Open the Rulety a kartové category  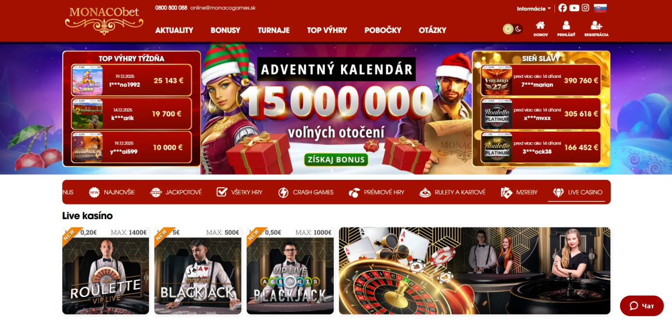pyautogui.click(x=452, y=192)
